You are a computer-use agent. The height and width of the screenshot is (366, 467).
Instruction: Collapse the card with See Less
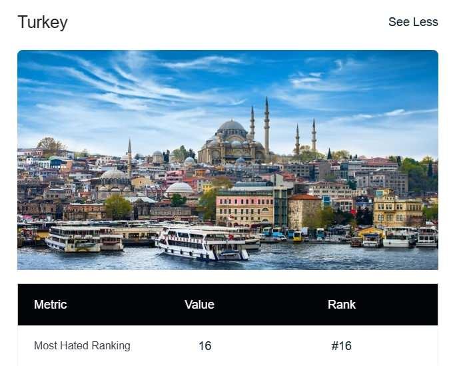click(413, 22)
